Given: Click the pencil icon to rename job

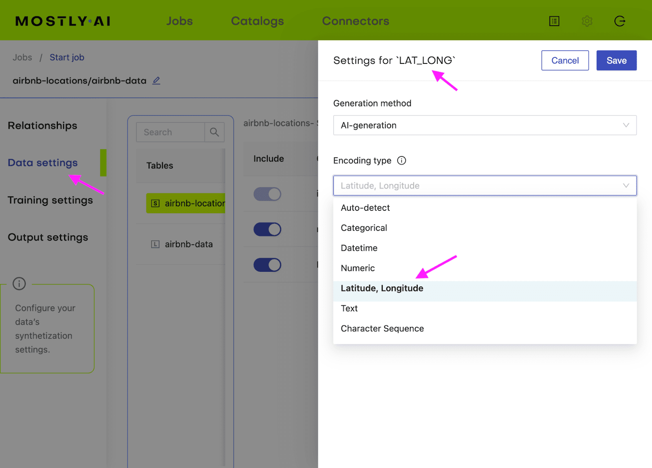Looking at the screenshot, I should pos(156,81).
